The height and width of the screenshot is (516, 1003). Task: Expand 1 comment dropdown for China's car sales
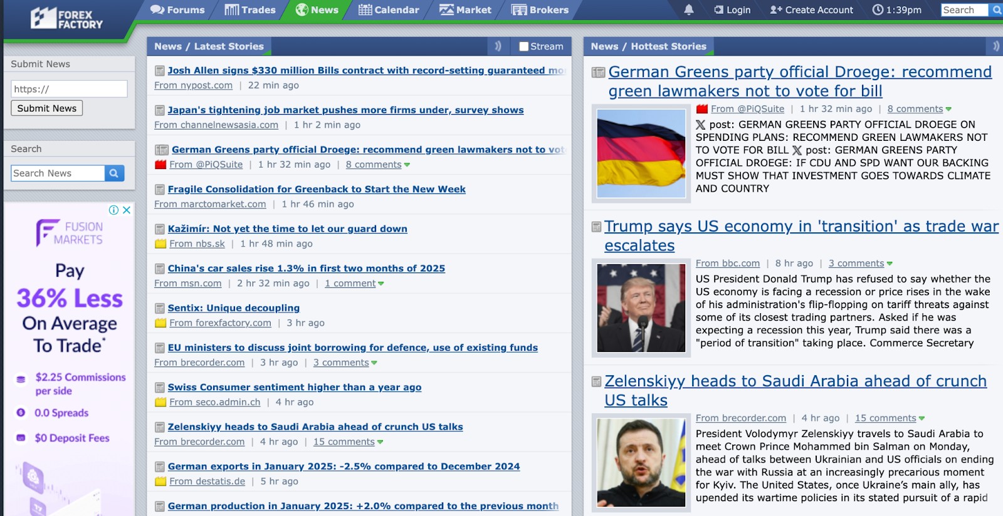[x=381, y=284]
